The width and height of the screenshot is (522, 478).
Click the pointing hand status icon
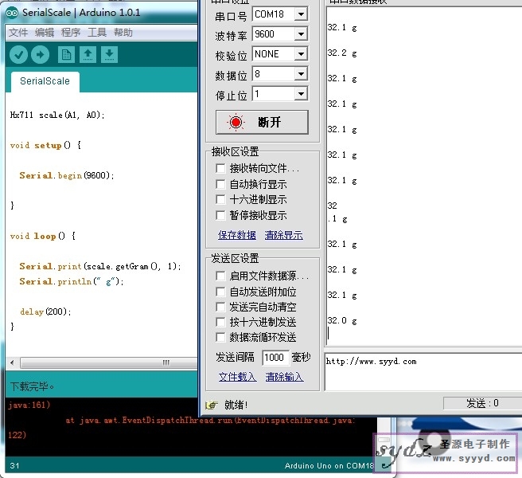[212, 405]
